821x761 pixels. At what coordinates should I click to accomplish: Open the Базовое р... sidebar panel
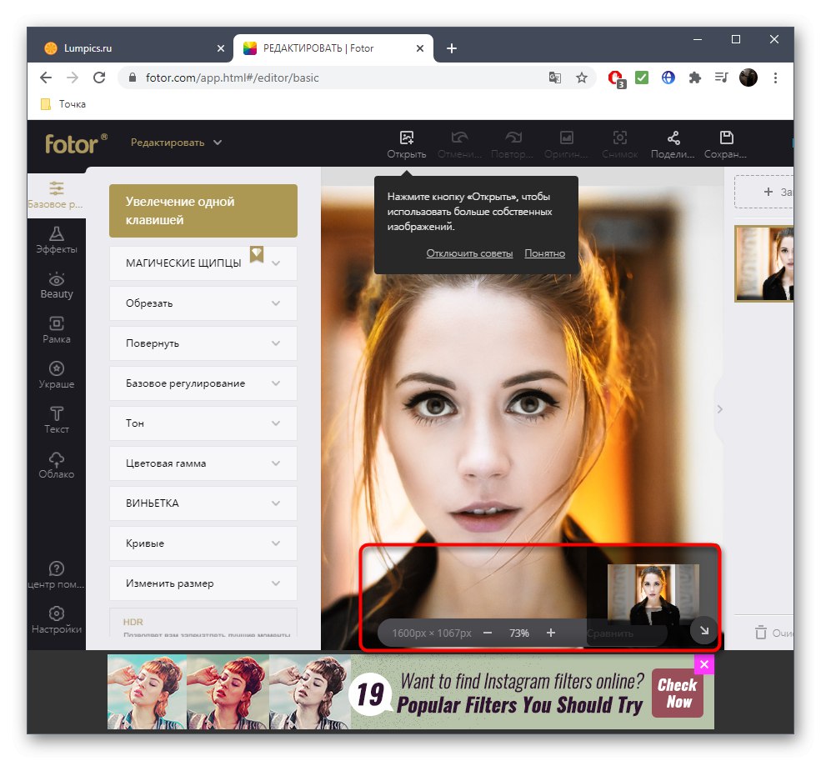[56, 195]
